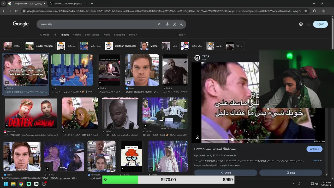This screenshot has width=334, height=188.
Task: Click the browser address bar
Action: click(164, 11)
